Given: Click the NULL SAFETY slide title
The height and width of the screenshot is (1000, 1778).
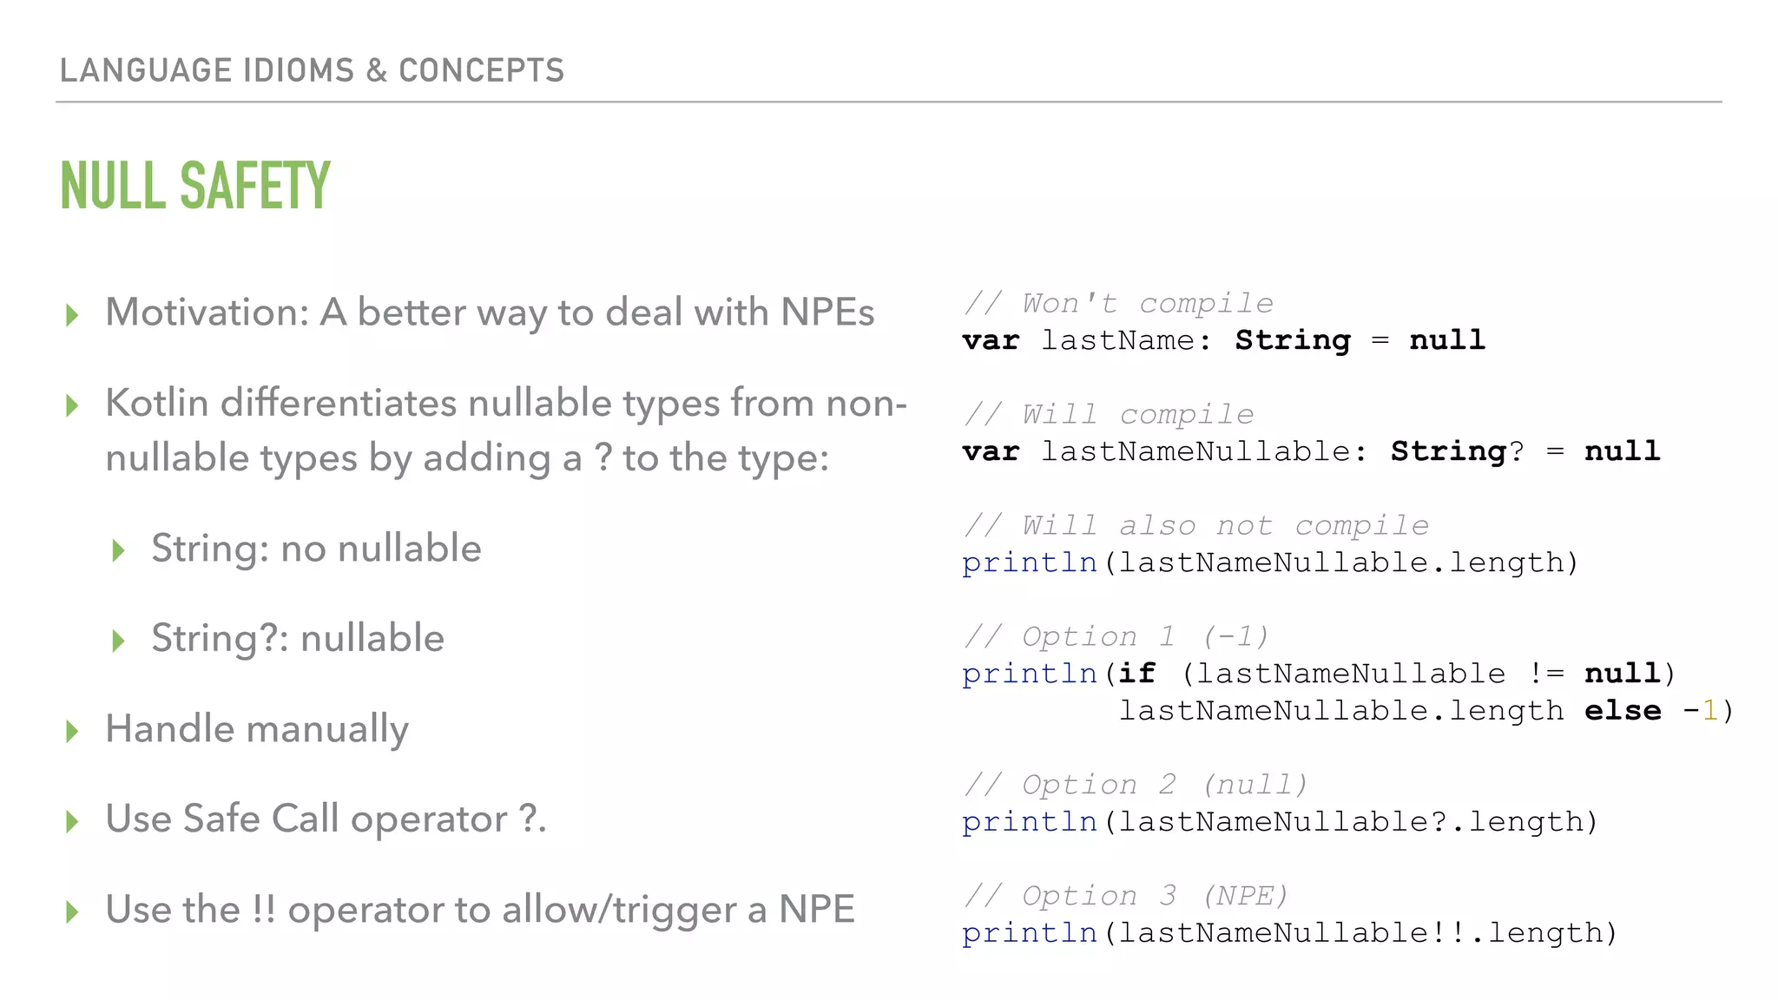Looking at the screenshot, I should (195, 186).
